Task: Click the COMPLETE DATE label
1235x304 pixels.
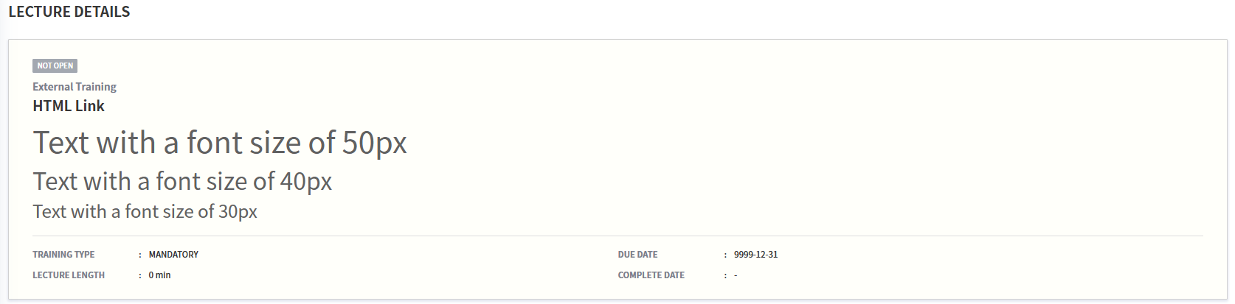Action: pyautogui.click(x=651, y=275)
